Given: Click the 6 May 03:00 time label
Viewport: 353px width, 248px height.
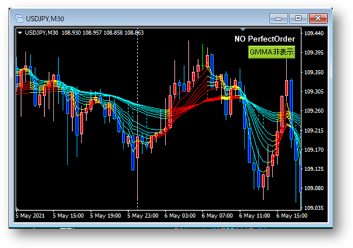Looking at the screenshot, I should pos(180,215).
